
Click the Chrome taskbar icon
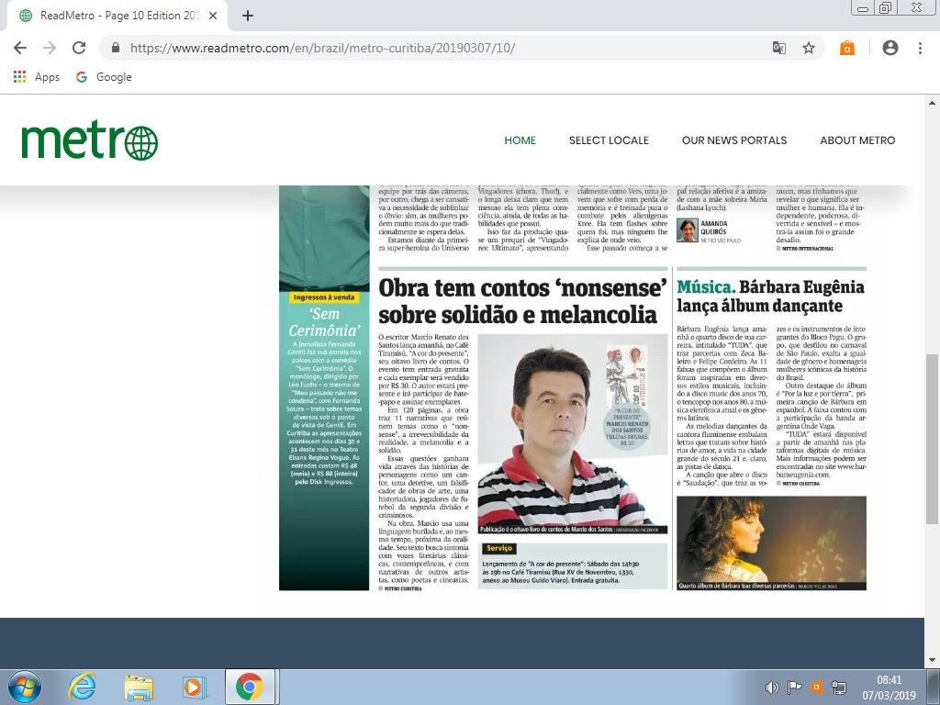(250, 687)
